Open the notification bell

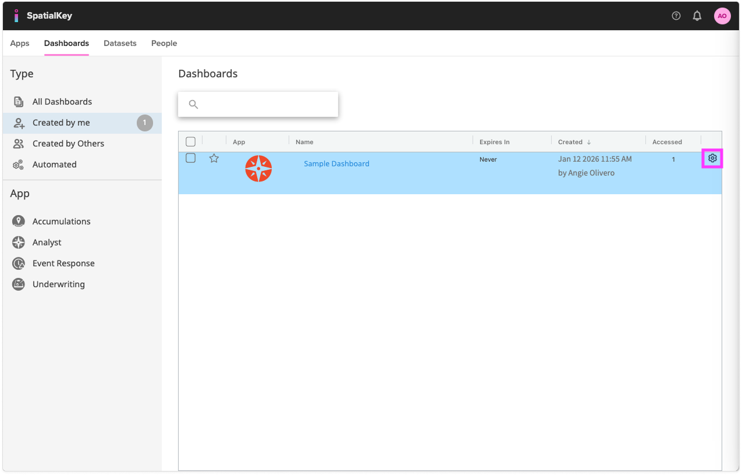pyautogui.click(x=697, y=16)
